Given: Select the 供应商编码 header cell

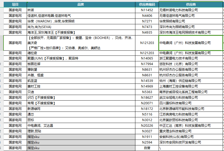Looking at the screenshot, I should coord(147,5).
